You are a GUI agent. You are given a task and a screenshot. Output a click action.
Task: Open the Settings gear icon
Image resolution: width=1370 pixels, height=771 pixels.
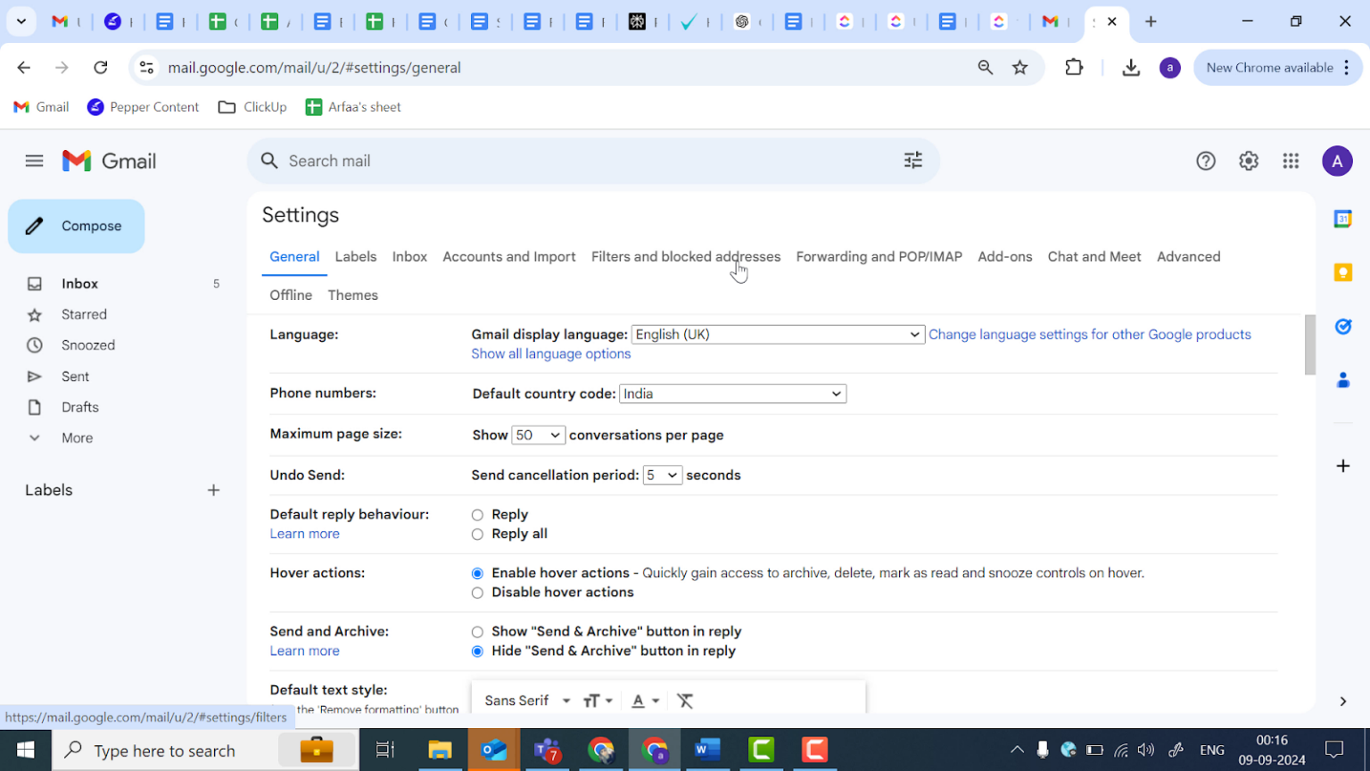[x=1248, y=161]
